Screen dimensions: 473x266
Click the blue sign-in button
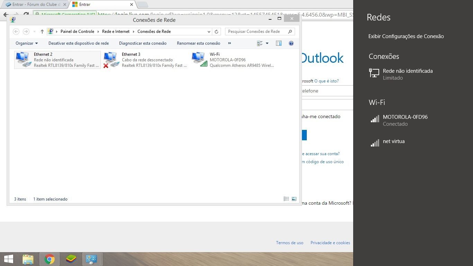click(304, 135)
